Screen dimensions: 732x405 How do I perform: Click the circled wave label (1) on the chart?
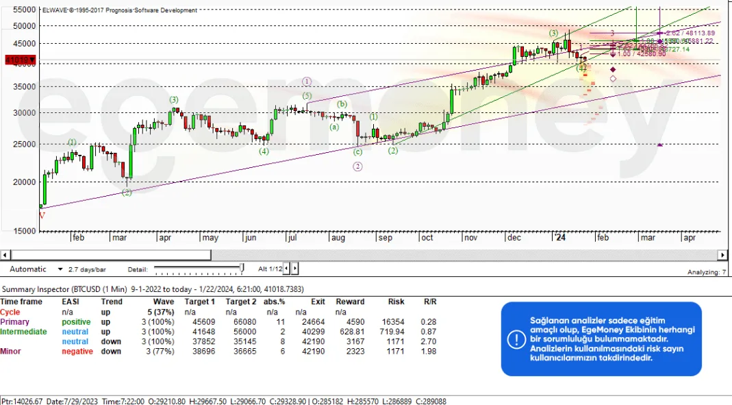coord(306,81)
